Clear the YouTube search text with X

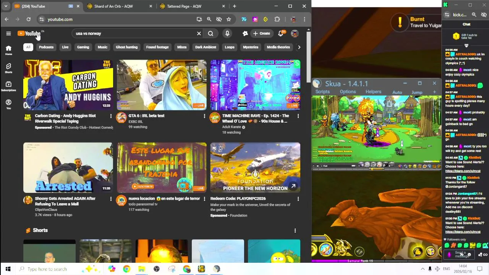pyautogui.click(x=199, y=34)
